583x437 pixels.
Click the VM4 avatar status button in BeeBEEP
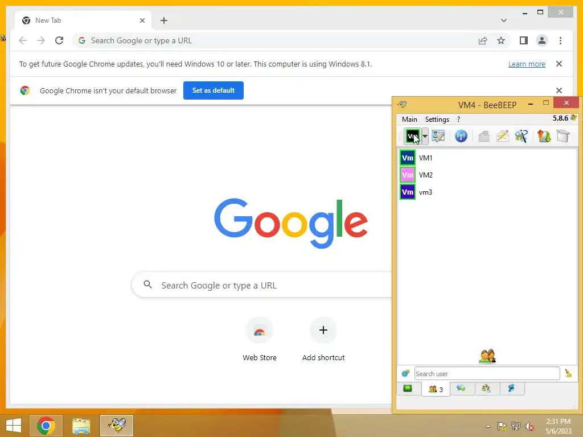412,137
